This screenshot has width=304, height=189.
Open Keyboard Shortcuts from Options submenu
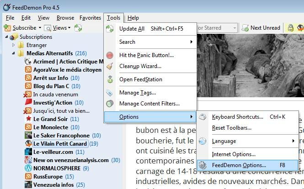(x=248, y=117)
